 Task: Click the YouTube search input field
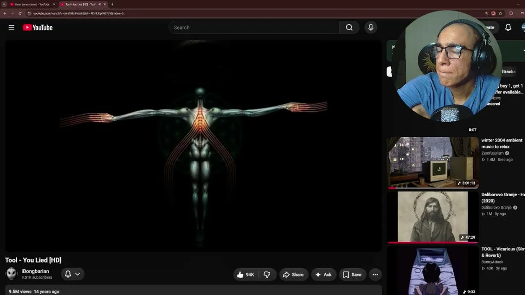coord(254,27)
